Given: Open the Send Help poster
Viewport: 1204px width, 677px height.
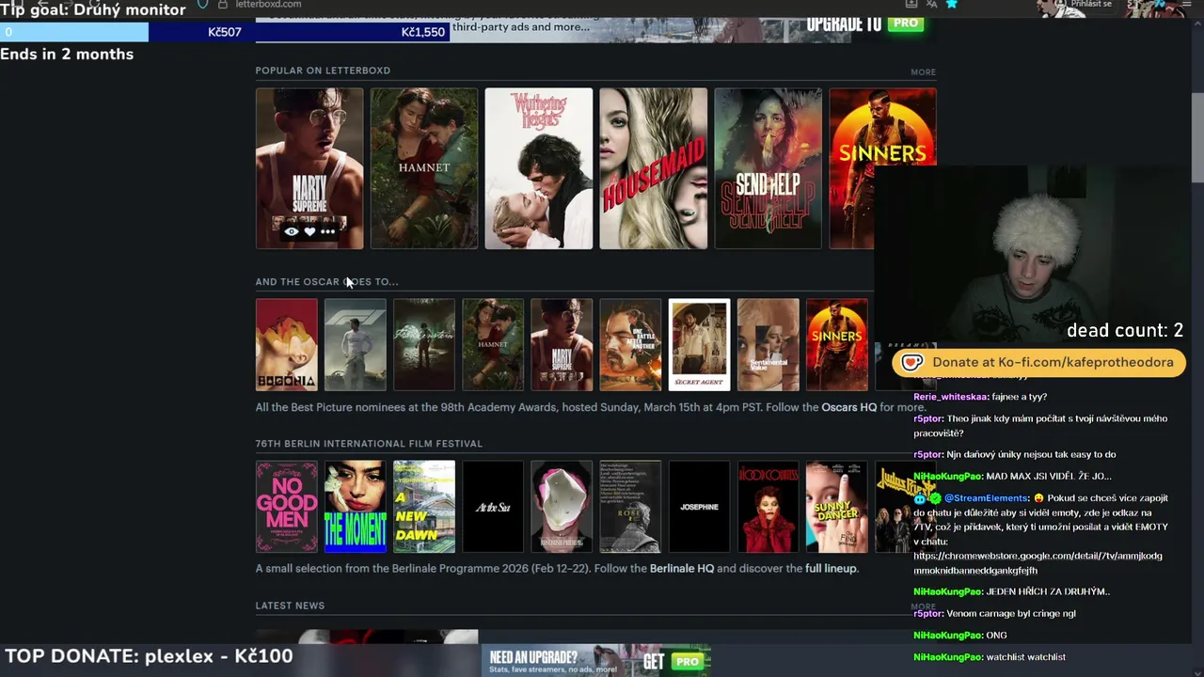Looking at the screenshot, I should click(x=768, y=168).
